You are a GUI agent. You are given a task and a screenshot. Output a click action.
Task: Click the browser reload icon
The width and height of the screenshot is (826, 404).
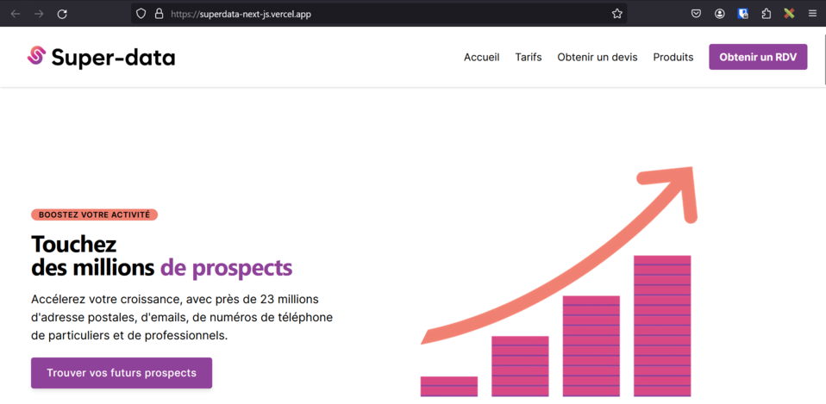62,14
